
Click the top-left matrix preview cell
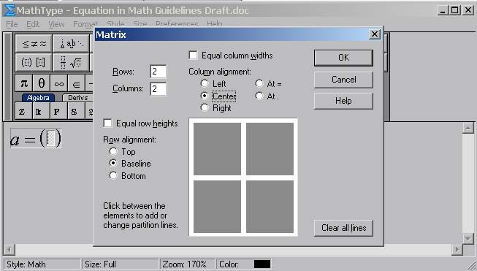(x=217, y=149)
